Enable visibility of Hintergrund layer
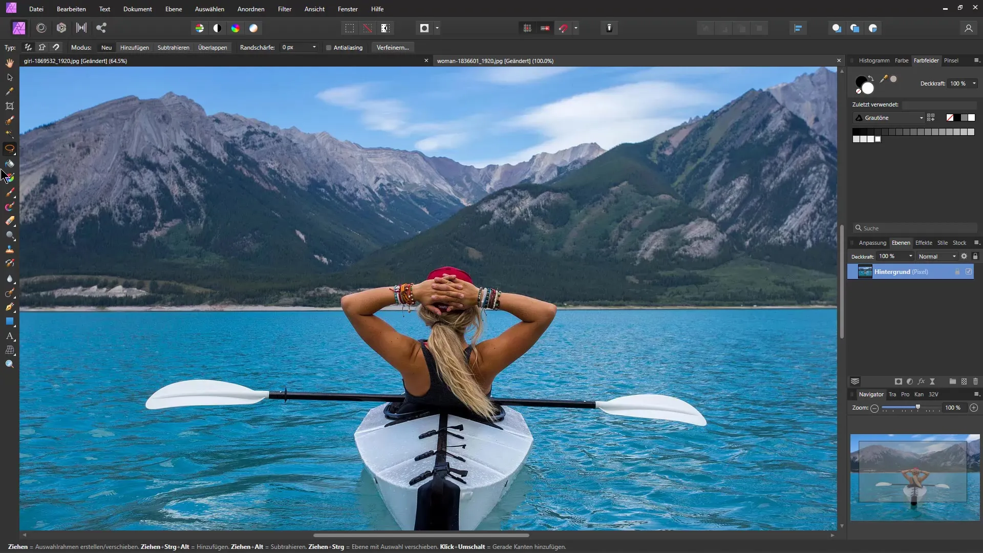 970,271
